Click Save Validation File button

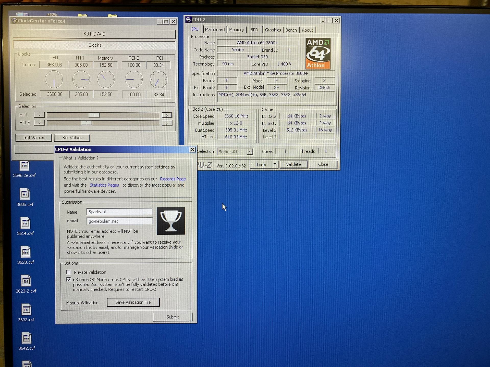click(x=133, y=302)
